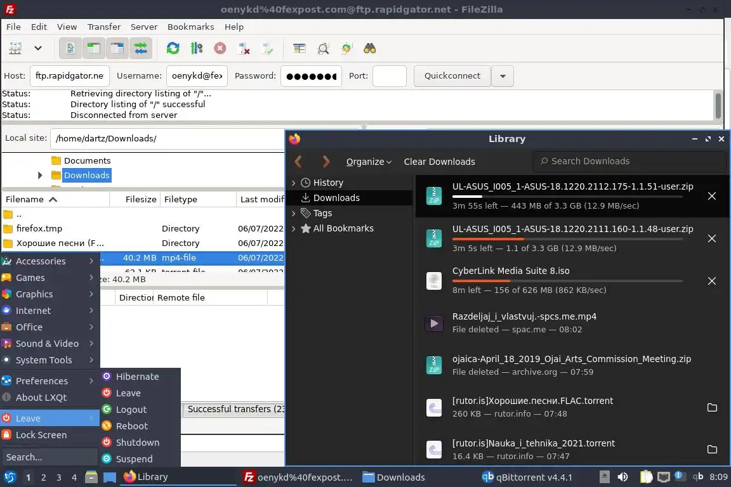Click the Host input field
The image size is (731, 487).
coord(70,75)
